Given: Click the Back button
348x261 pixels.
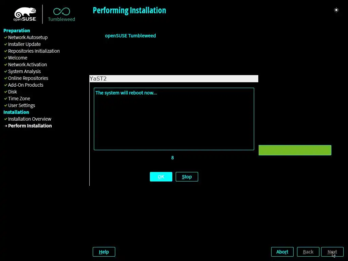Looking at the screenshot, I should coord(308,252).
